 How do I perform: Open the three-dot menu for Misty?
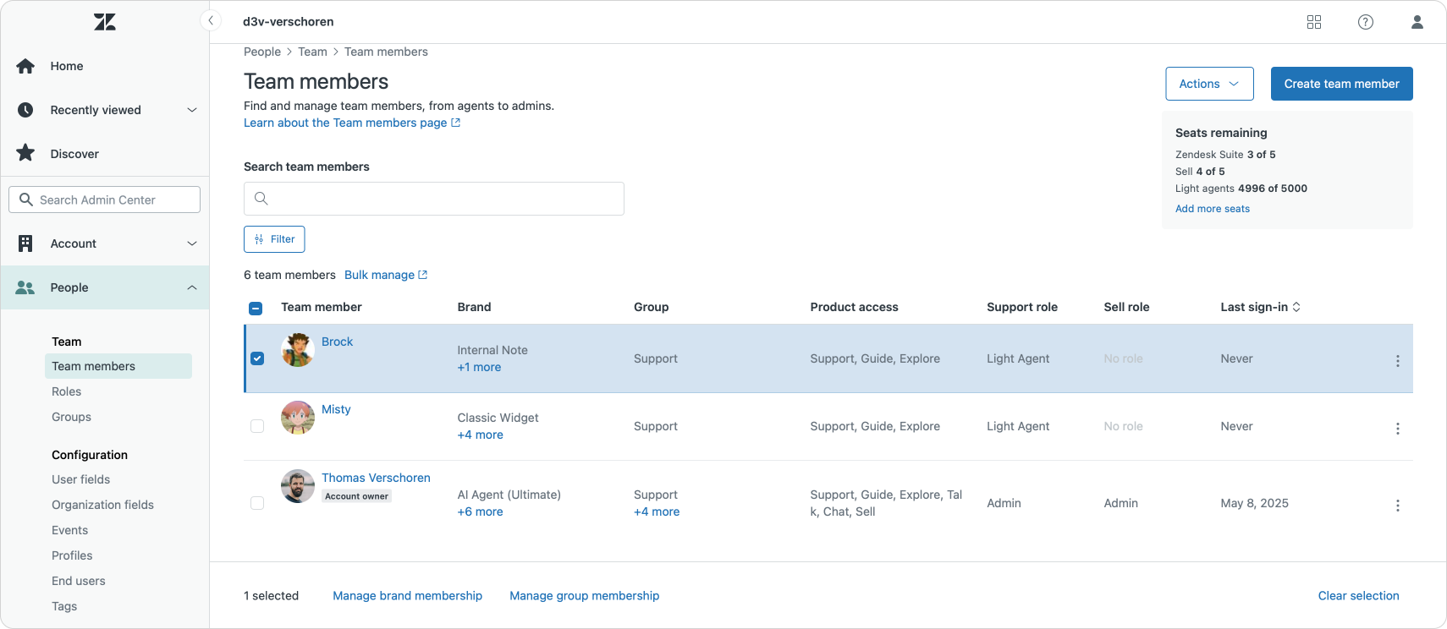pos(1397,429)
